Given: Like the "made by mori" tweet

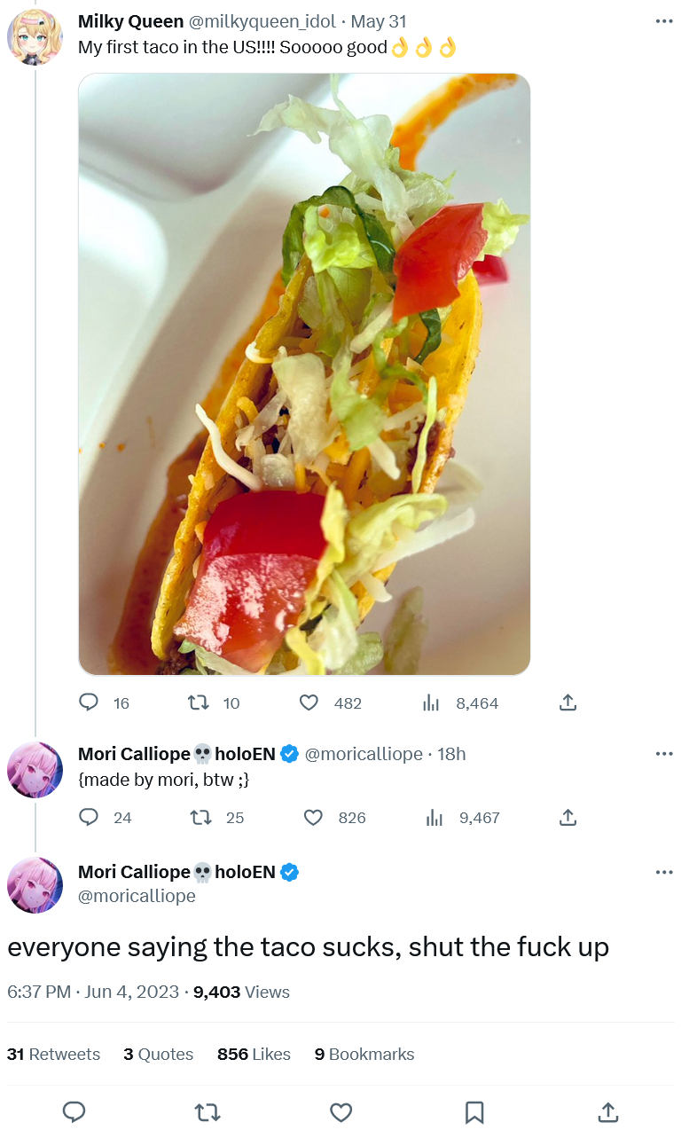Looking at the screenshot, I should (313, 817).
